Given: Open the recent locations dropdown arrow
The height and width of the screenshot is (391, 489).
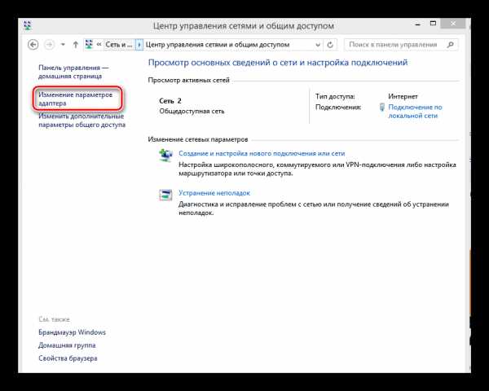Looking at the screenshot, I should (63, 45).
